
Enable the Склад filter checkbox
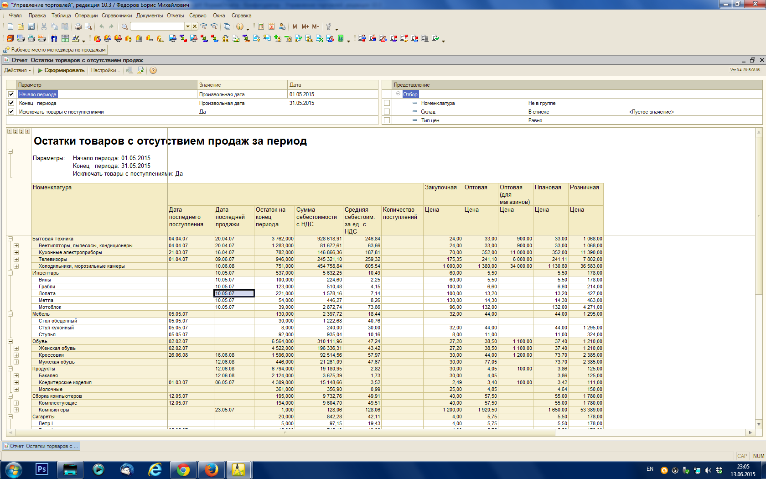pyautogui.click(x=387, y=112)
